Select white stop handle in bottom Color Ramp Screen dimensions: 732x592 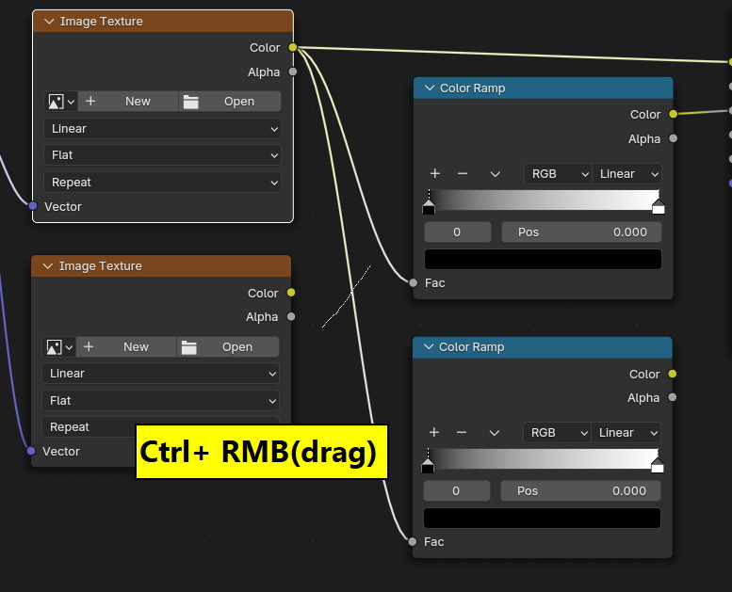658,466
